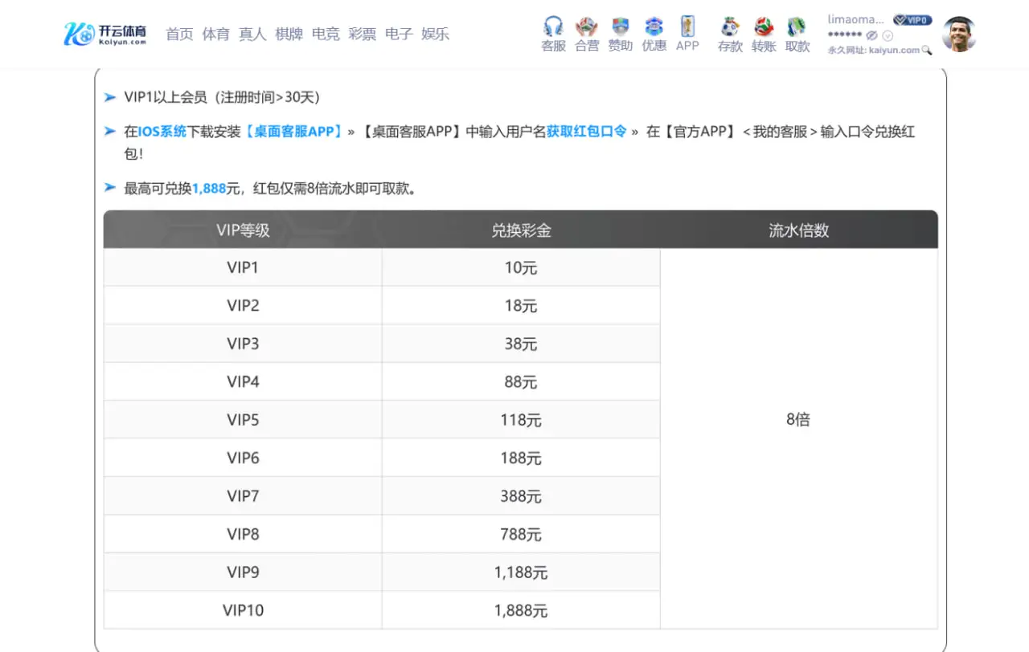Open the 取款 withdrawal icon
The width and height of the screenshot is (1029, 652).
[x=797, y=35]
